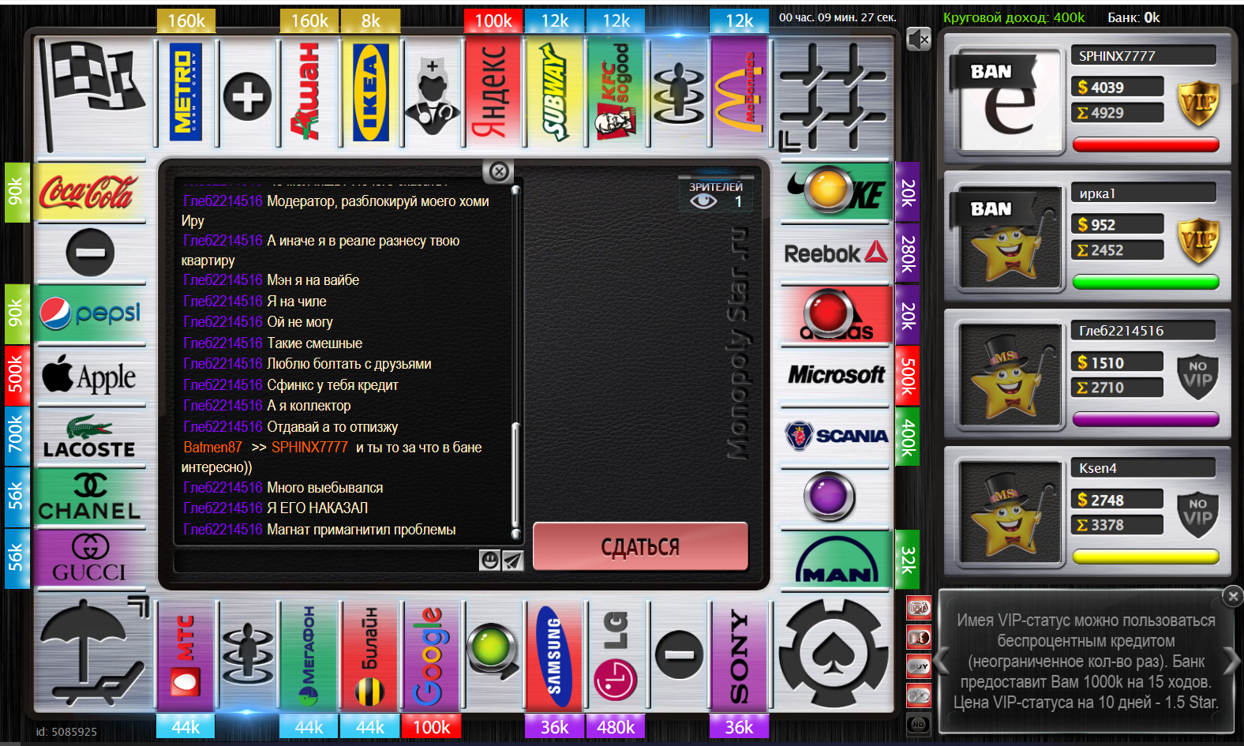The height and width of the screenshot is (746, 1244).
Task: Click the Microsoft 500k price tag
Action: click(x=908, y=375)
